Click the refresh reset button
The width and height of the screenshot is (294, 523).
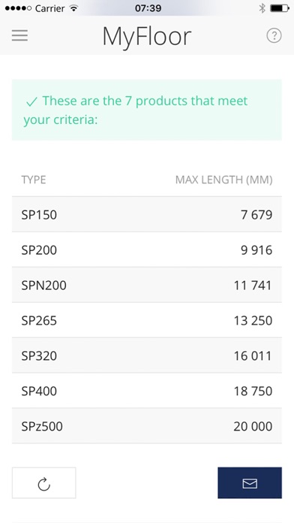click(x=44, y=482)
